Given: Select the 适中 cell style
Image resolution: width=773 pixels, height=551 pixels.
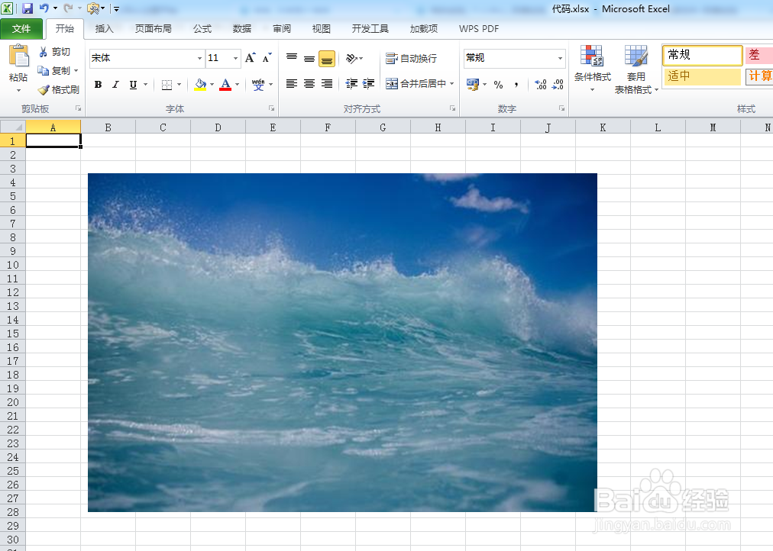Looking at the screenshot, I should click(x=703, y=76).
